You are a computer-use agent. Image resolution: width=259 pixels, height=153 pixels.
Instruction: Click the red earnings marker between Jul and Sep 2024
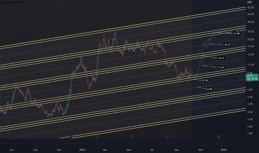coord(168,137)
